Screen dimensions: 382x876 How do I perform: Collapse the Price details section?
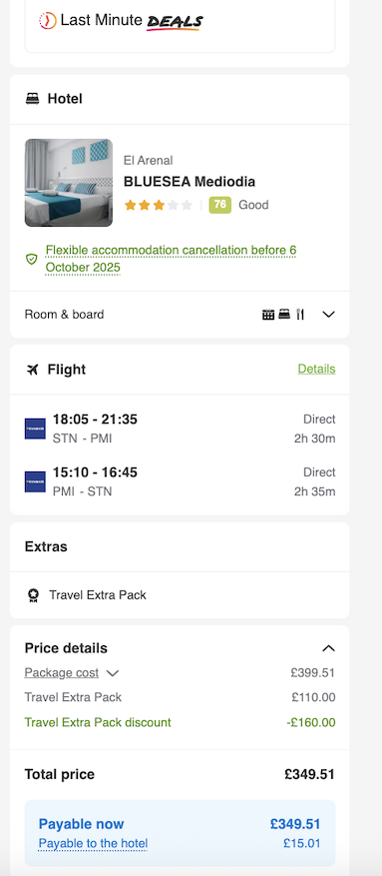point(328,648)
